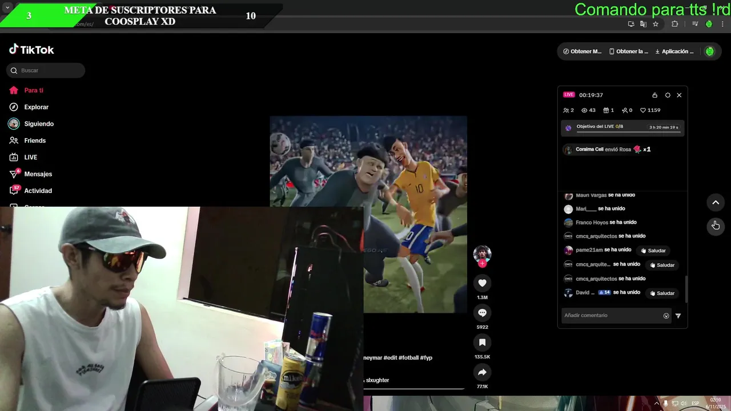Click browser install app icon
The width and height of the screenshot is (731, 411).
[631, 24]
